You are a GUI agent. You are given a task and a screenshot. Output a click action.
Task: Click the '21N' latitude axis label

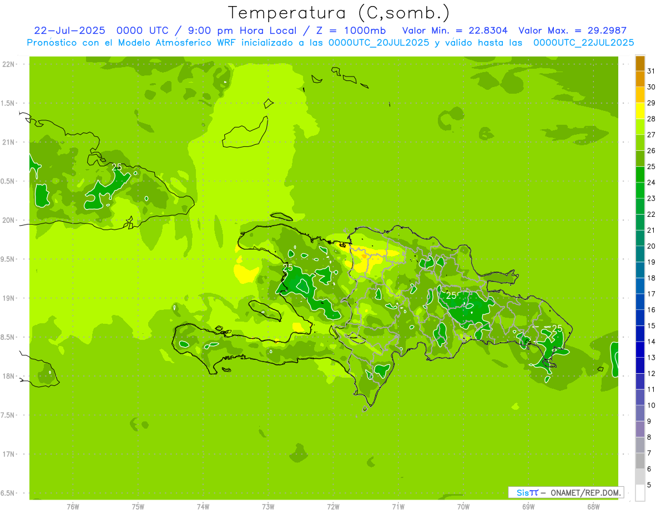pyautogui.click(x=9, y=143)
